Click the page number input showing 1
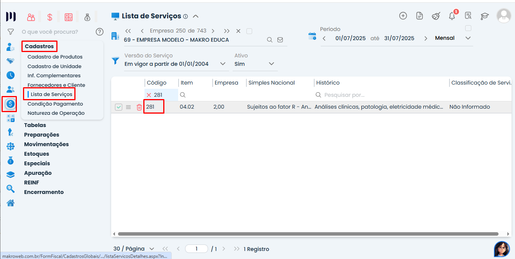515x259 pixels. (196, 248)
